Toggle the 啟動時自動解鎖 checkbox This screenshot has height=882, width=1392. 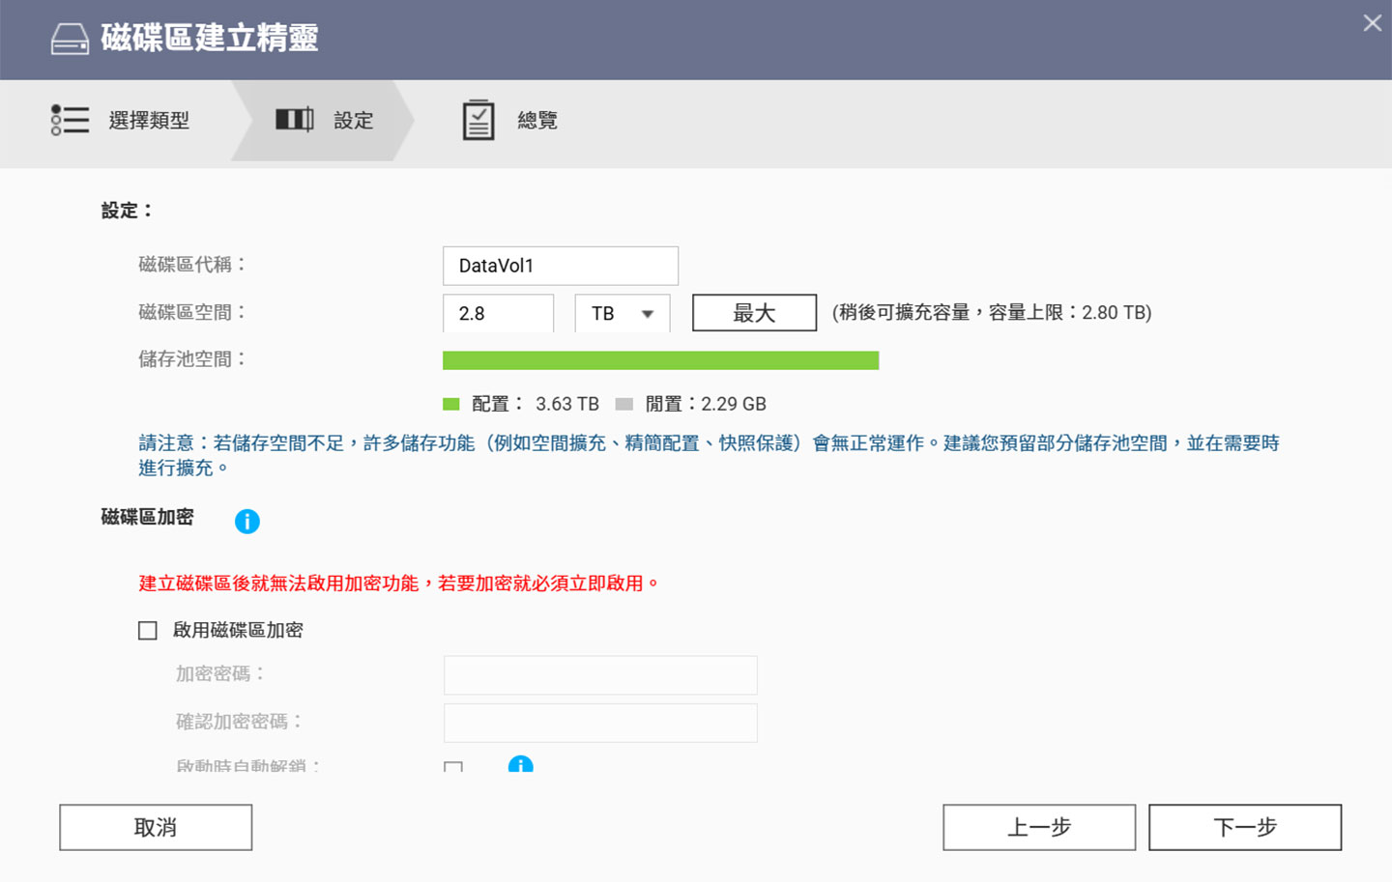tap(453, 766)
